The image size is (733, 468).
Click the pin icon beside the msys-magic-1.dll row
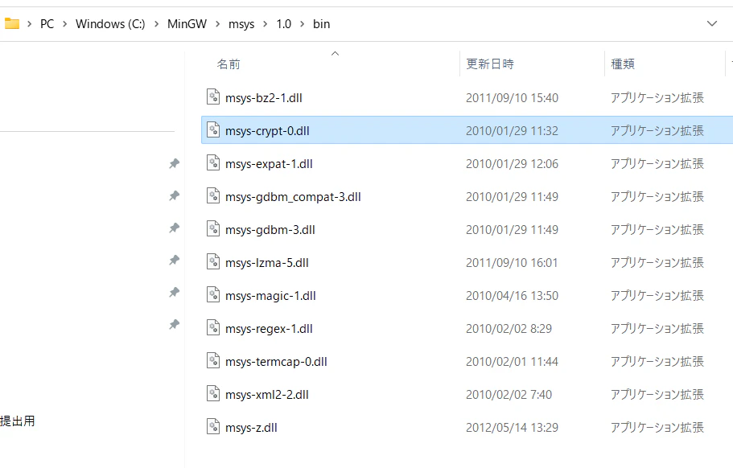coord(174,293)
